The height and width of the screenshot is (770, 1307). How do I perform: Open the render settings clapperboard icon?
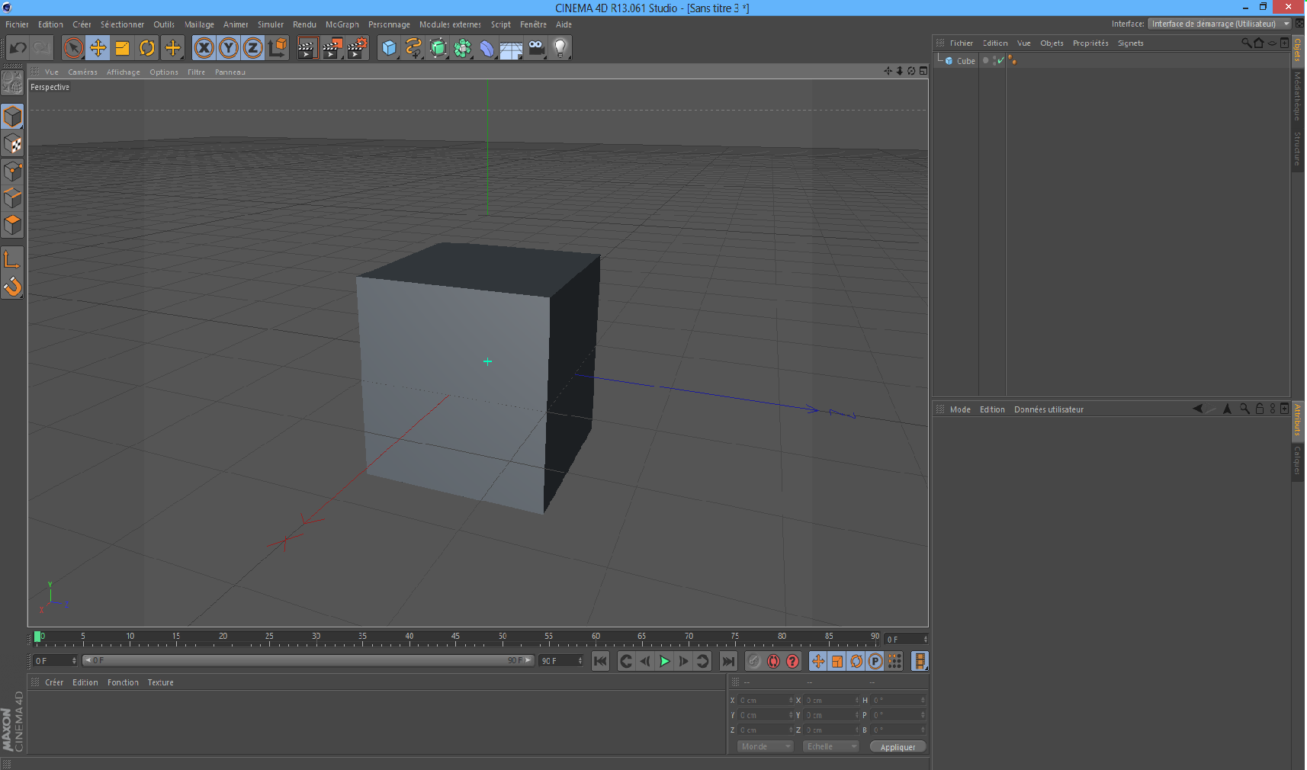pyautogui.click(x=357, y=48)
